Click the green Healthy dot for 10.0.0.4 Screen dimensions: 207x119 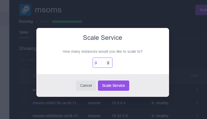click(x=153, y=103)
